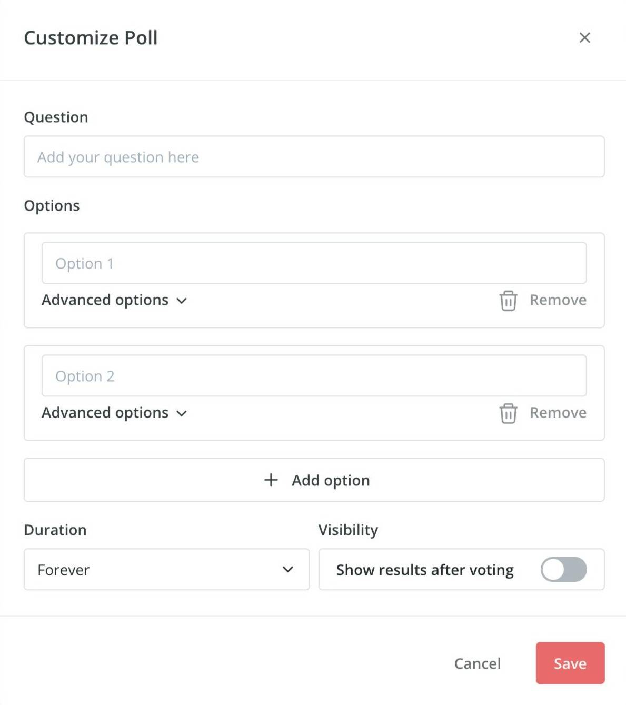Viewport: 626px width, 705px height.
Task: Click the trash icon for Option 2
Action: pos(508,413)
